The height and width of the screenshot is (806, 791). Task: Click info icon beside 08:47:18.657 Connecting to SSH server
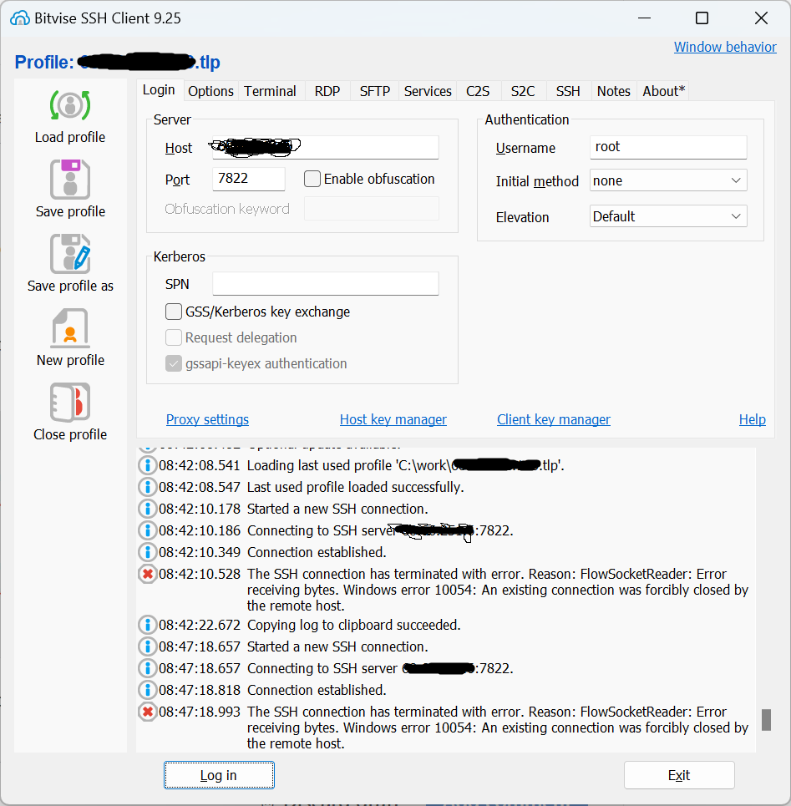148,667
